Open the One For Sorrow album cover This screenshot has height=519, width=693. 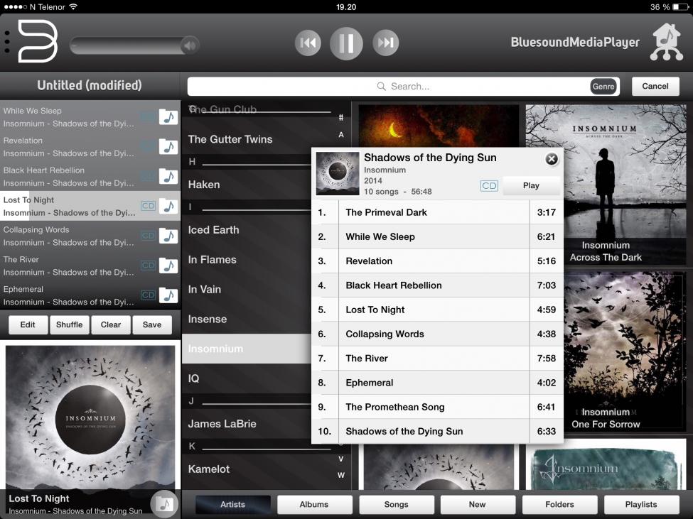click(x=625, y=351)
